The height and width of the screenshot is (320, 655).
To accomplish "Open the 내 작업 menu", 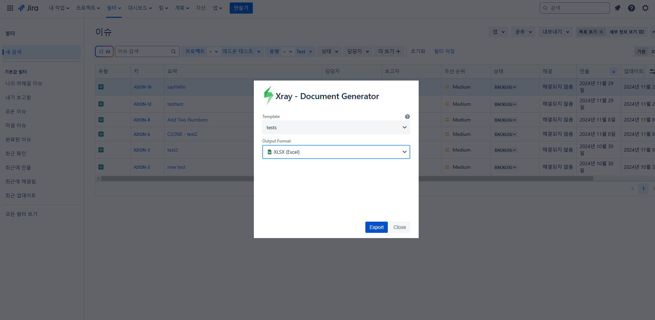I will 59,8.
